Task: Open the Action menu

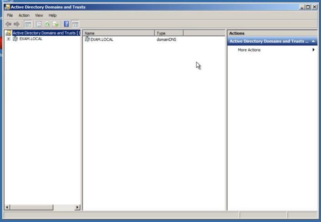Action: pyautogui.click(x=24, y=15)
